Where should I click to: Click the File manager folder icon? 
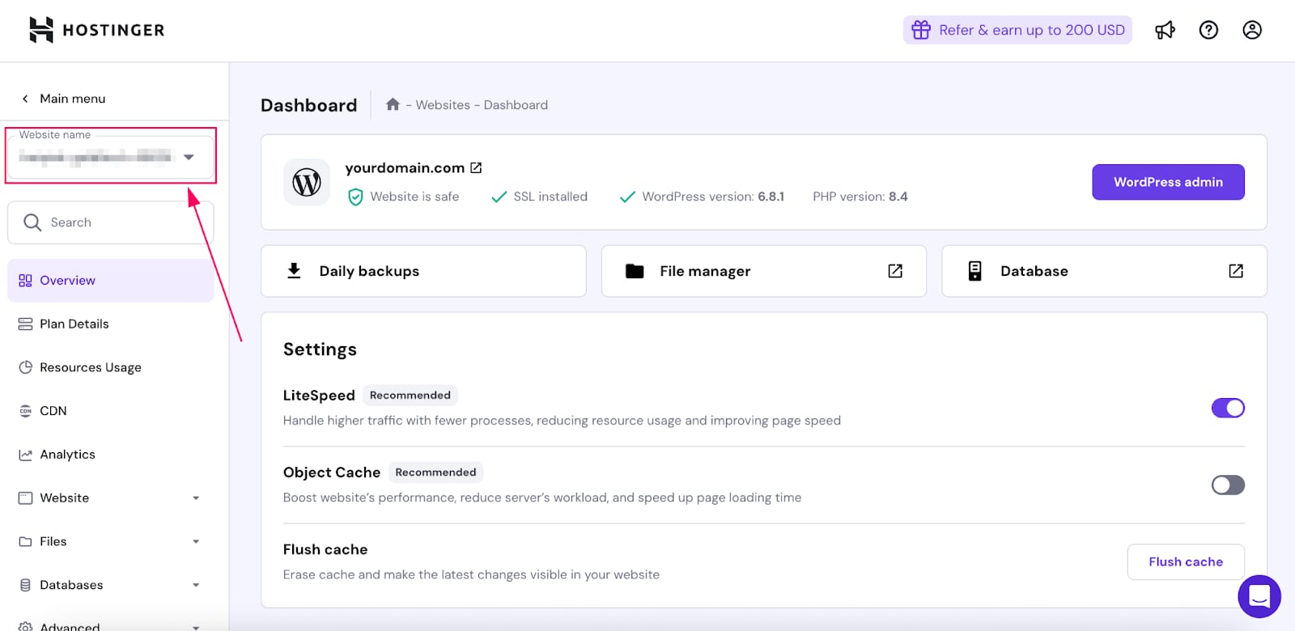635,271
